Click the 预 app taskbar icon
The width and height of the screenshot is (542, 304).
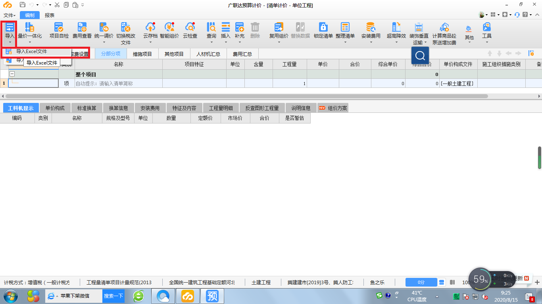click(x=212, y=296)
